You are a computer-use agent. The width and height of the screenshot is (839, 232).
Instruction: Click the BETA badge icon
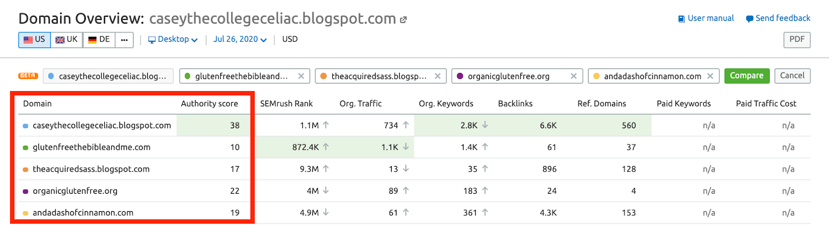pyautogui.click(x=28, y=75)
